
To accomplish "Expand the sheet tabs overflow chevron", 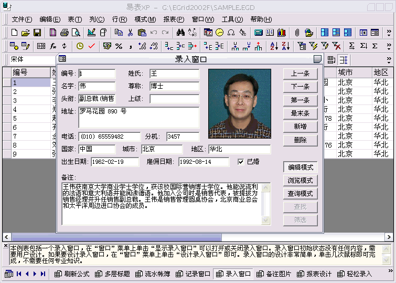I will pyautogui.click(x=390, y=271).
